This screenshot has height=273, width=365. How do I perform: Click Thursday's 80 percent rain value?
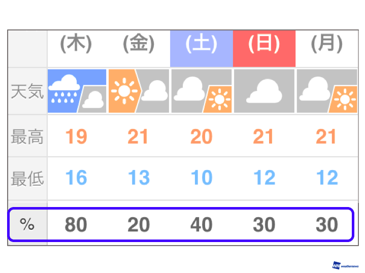click(x=76, y=224)
